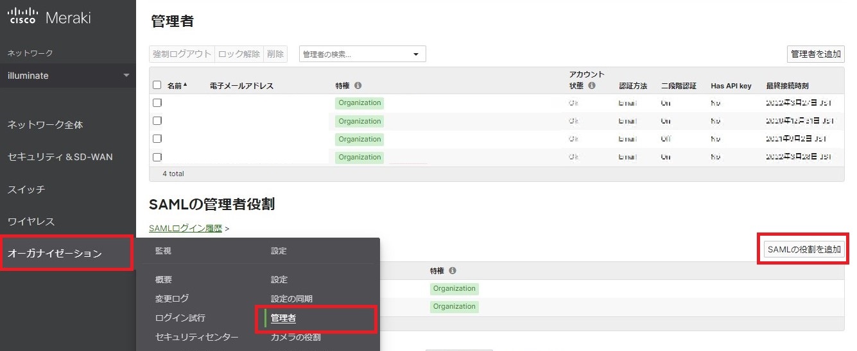Toggle the select-all checkbox in admin header
The image size is (857, 351).
[157, 85]
